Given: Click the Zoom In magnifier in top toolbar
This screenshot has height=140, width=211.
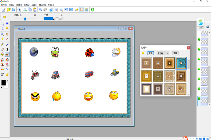Looking at the screenshot, I should coord(56,10).
